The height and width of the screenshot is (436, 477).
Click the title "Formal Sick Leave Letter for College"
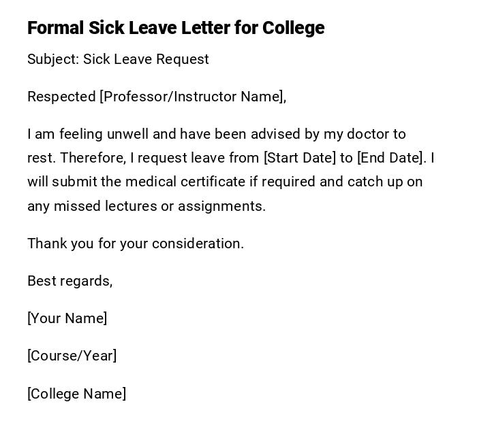coord(176,28)
